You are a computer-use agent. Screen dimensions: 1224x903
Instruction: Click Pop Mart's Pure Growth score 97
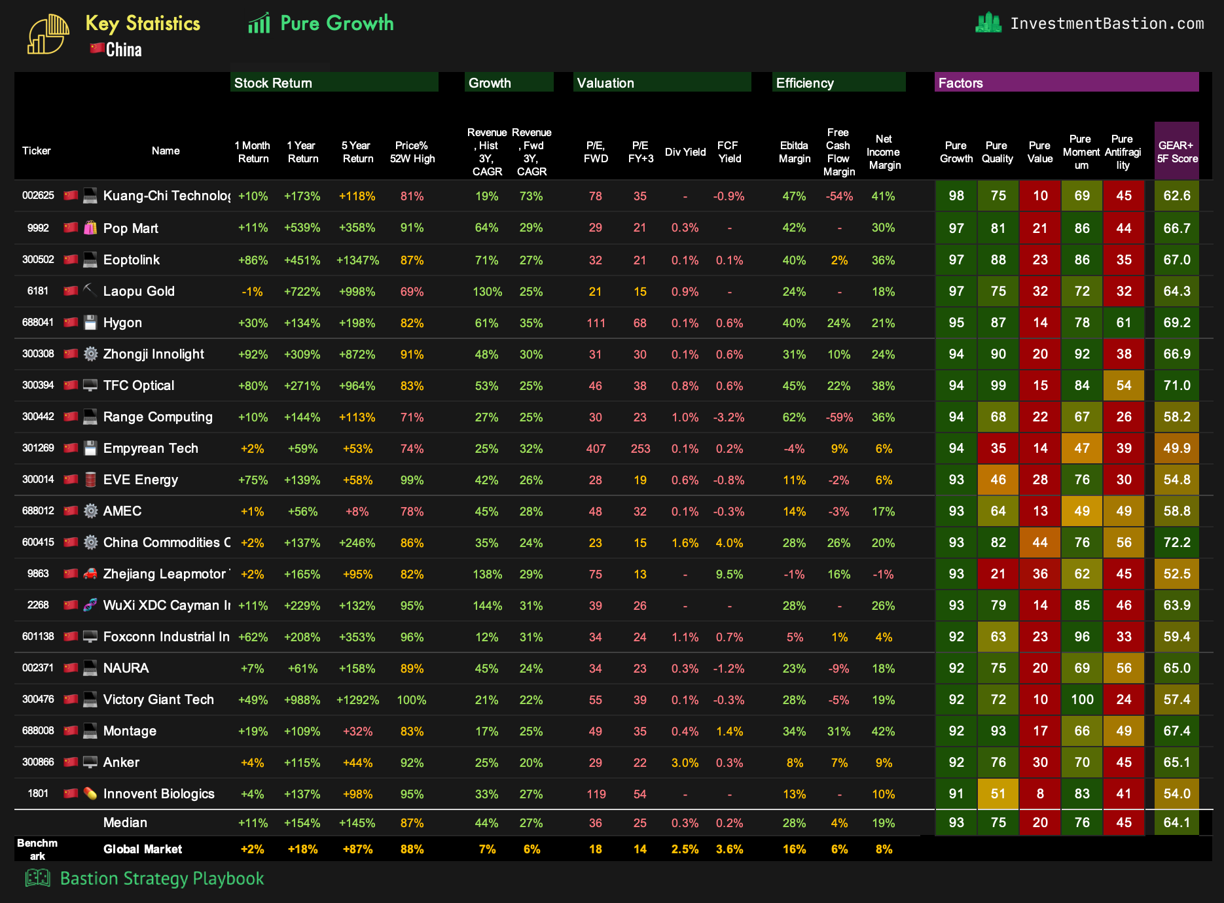956,228
